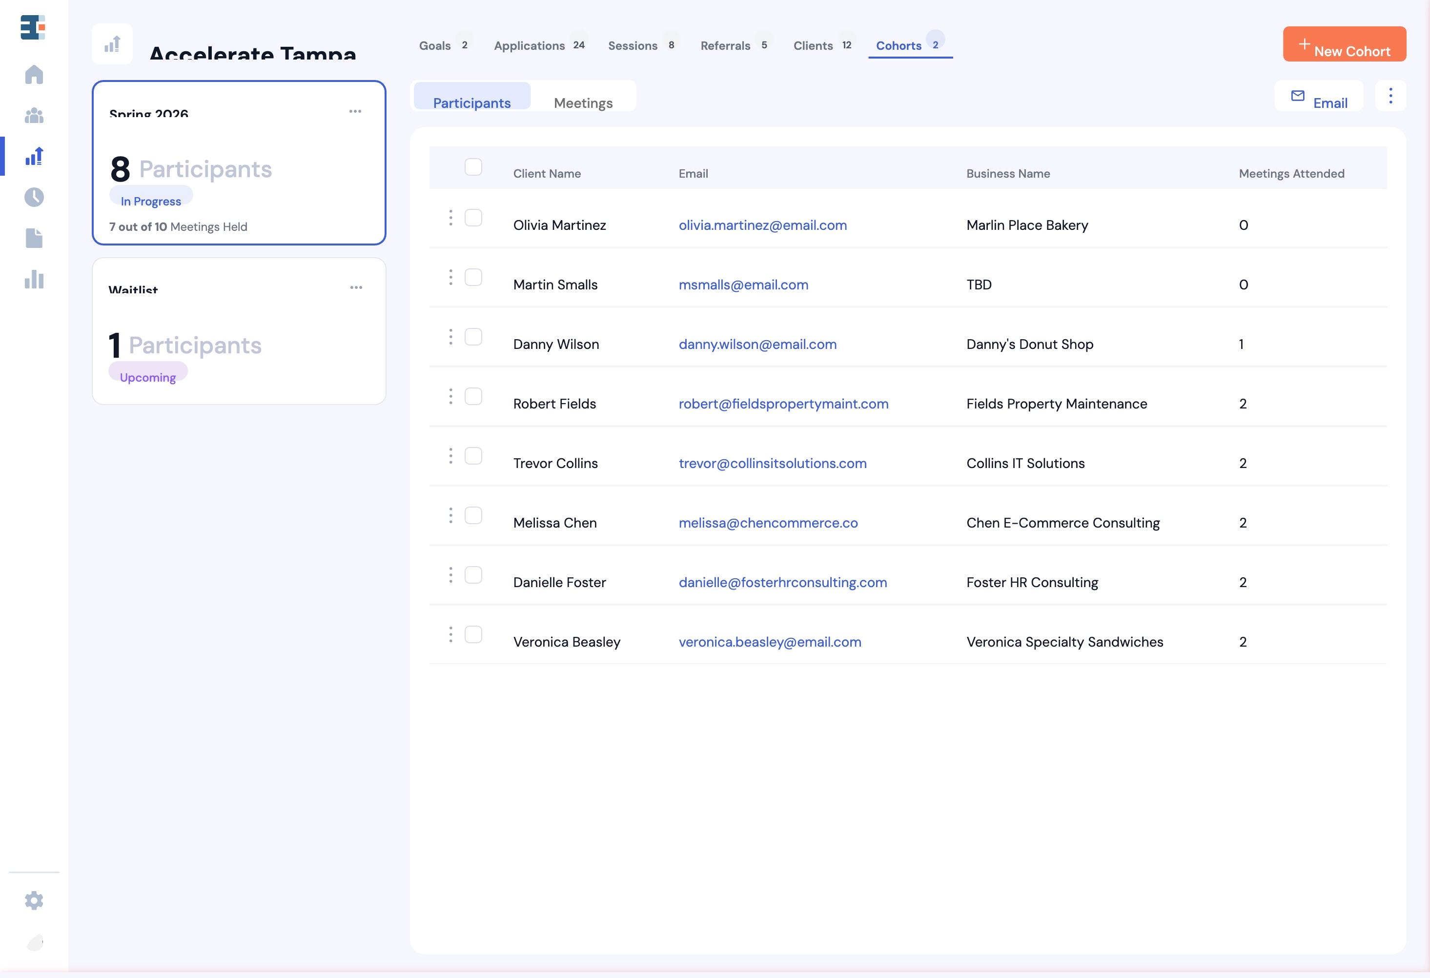Open the Home icon in the sidebar

point(35,75)
